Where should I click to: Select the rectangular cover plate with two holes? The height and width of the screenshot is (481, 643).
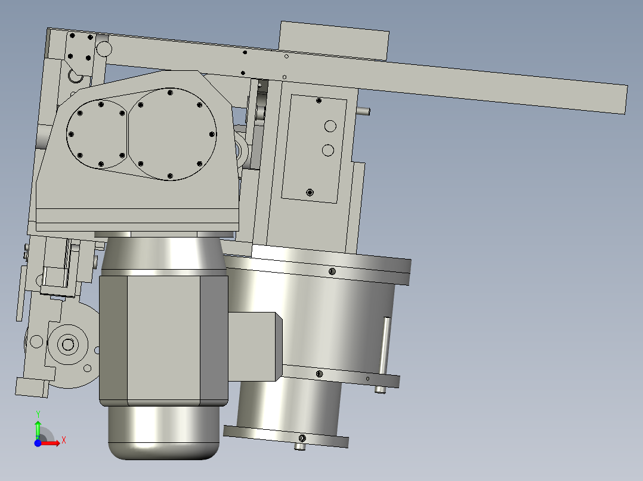click(314, 149)
